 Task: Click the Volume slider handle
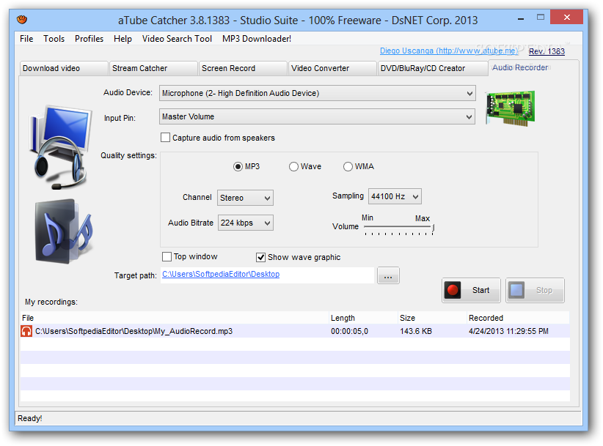433,228
